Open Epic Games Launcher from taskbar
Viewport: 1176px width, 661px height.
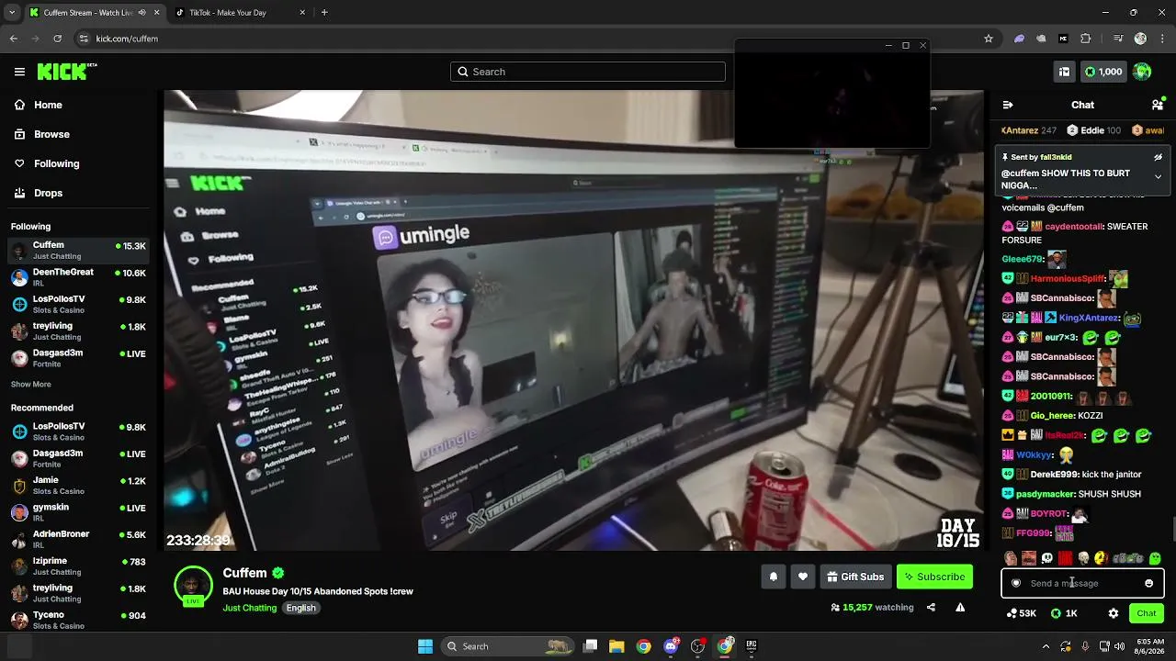(x=752, y=646)
